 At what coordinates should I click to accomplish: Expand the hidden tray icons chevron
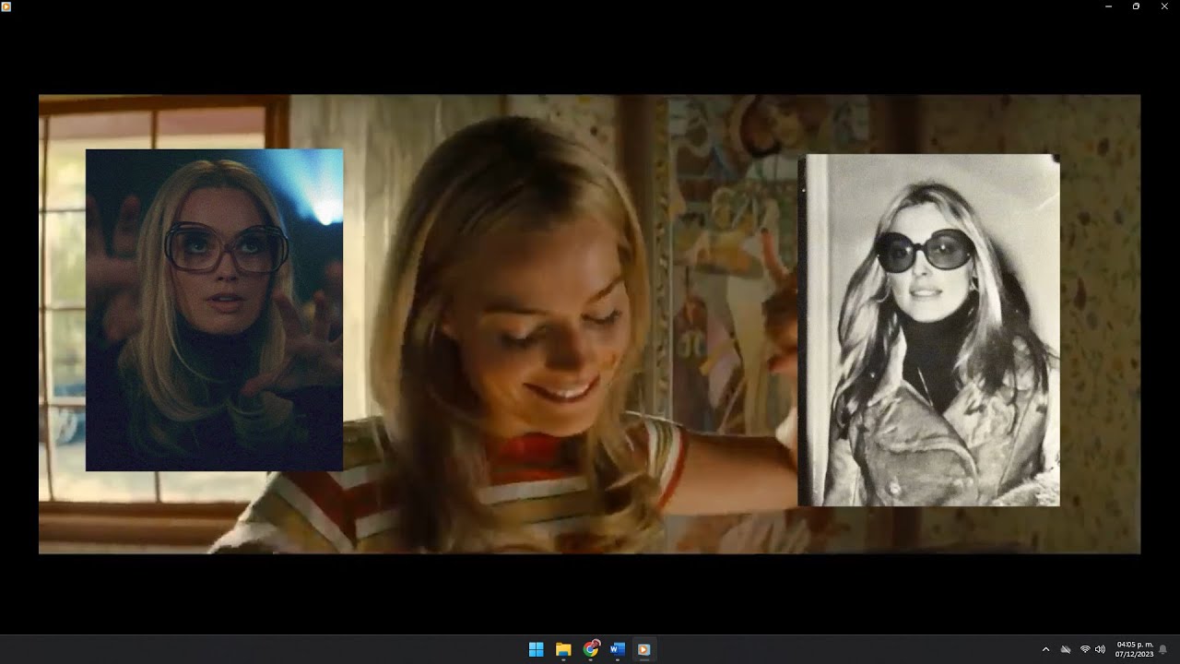pos(1045,649)
